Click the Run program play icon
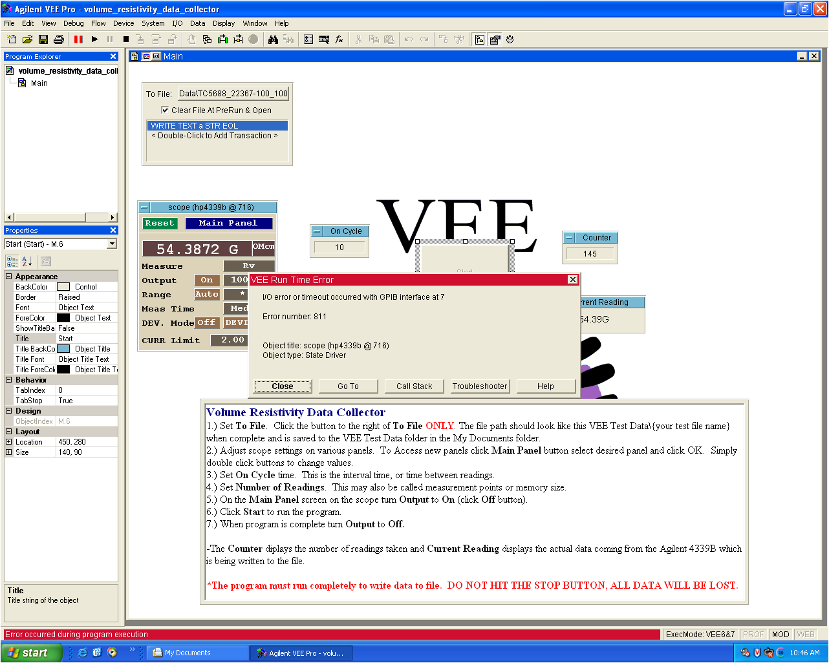This screenshot has width=829, height=663. tap(95, 39)
